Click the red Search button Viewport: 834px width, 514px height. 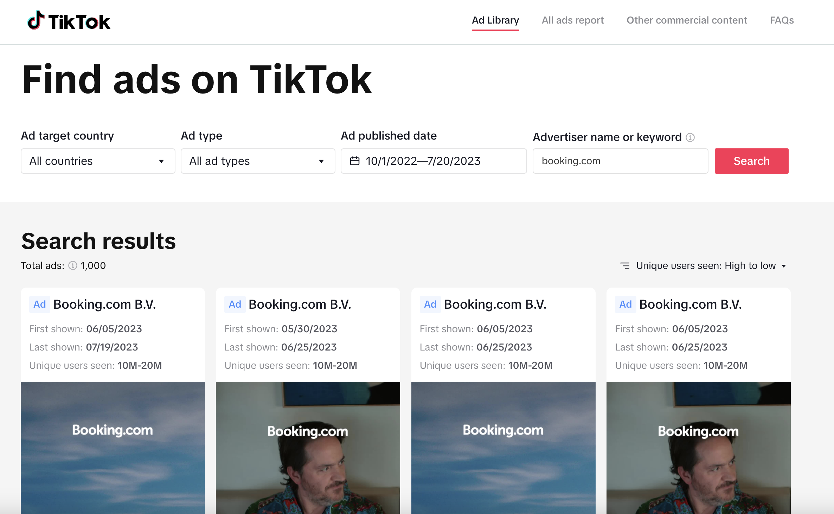pos(752,161)
